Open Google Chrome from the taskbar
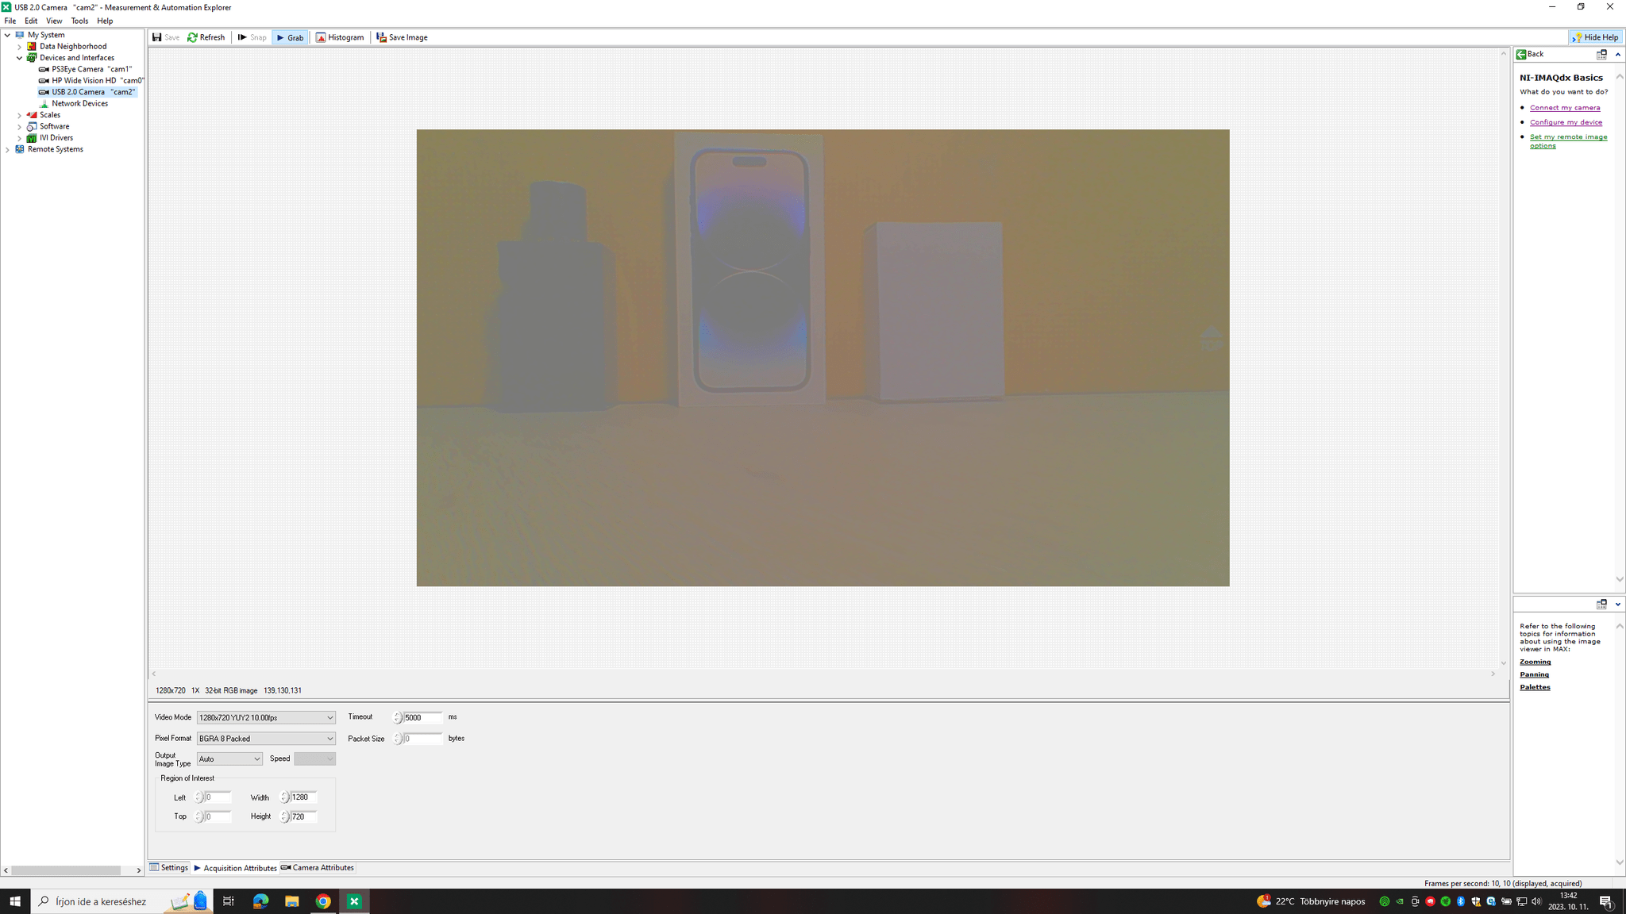This screenshot has width=1626, height=914. tap(322, 901)
